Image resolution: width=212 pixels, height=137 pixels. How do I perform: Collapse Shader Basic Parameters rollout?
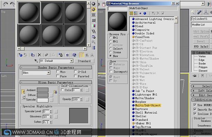[x=56, y=67]
